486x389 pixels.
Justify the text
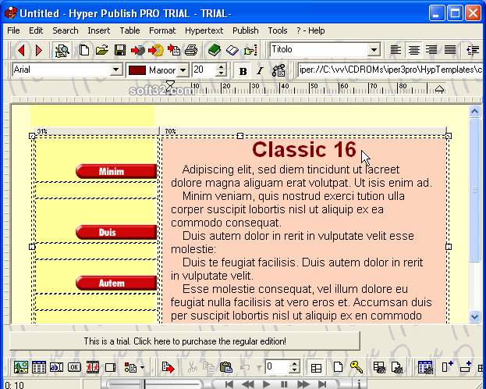pos(450,50)
